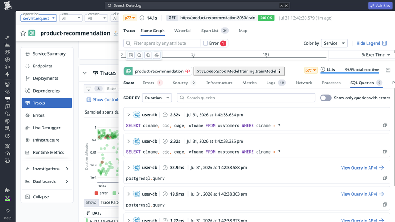Screen dimensions: 395x222
Task: Switch to the Span List tab
Action: [215, 31]
